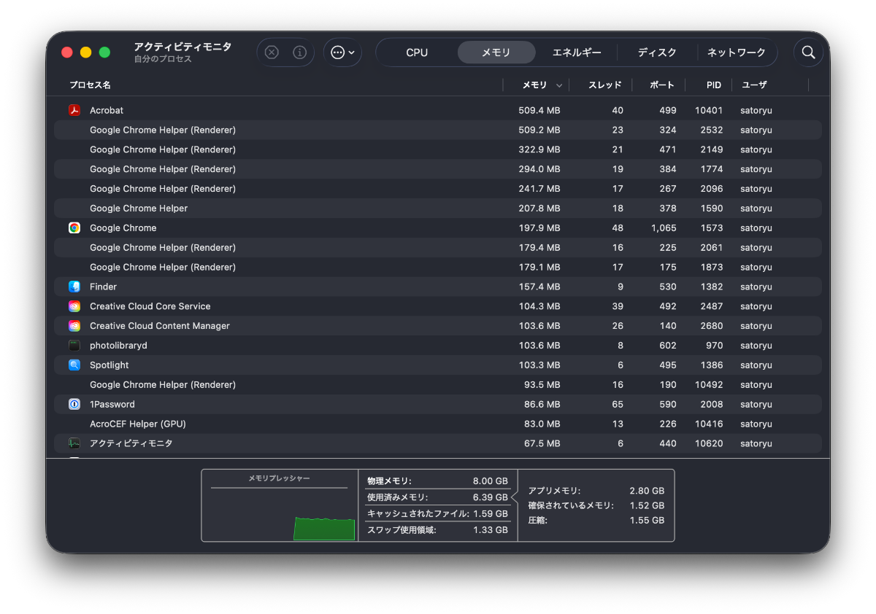Click the Finder app icon
The image size is (876, 614).
click(74, 287)
